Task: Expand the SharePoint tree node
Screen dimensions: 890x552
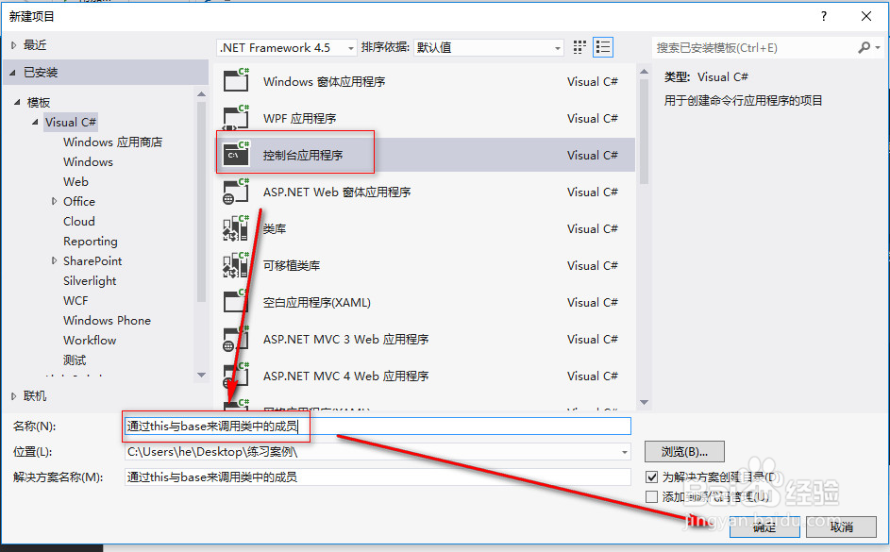Action: 54,260
